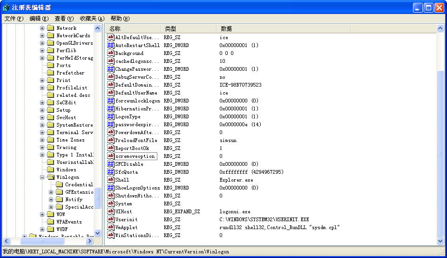
Task: Click the Credential folder icon
Action: 60,184
